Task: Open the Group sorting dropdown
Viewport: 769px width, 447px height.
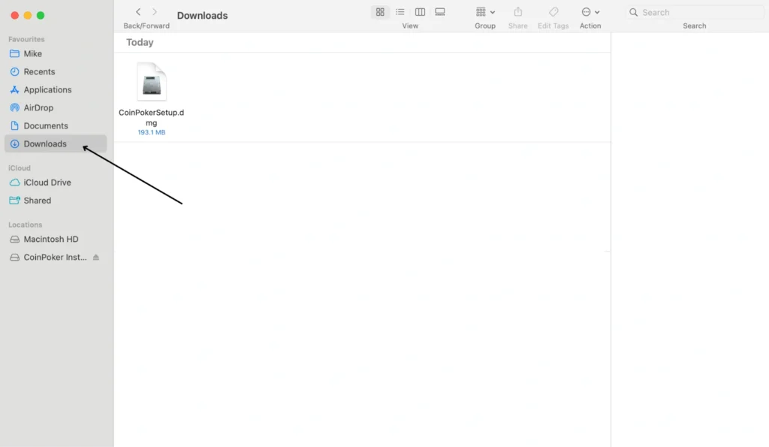Action: (x=485, y=12)
